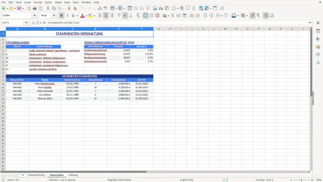Open the sidebar Styles panel icon
This screenshot has width=323, height=182.
(318, 39)
